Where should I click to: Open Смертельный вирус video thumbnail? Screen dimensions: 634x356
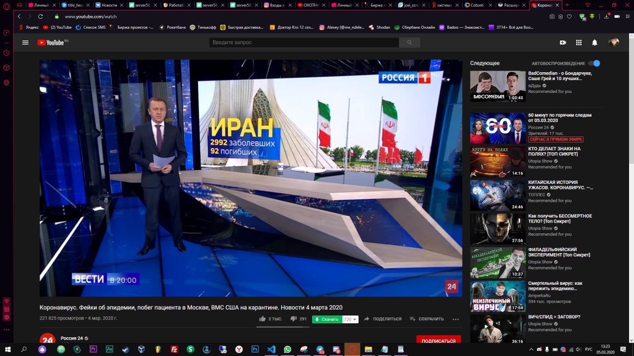[x=498, y=296]
